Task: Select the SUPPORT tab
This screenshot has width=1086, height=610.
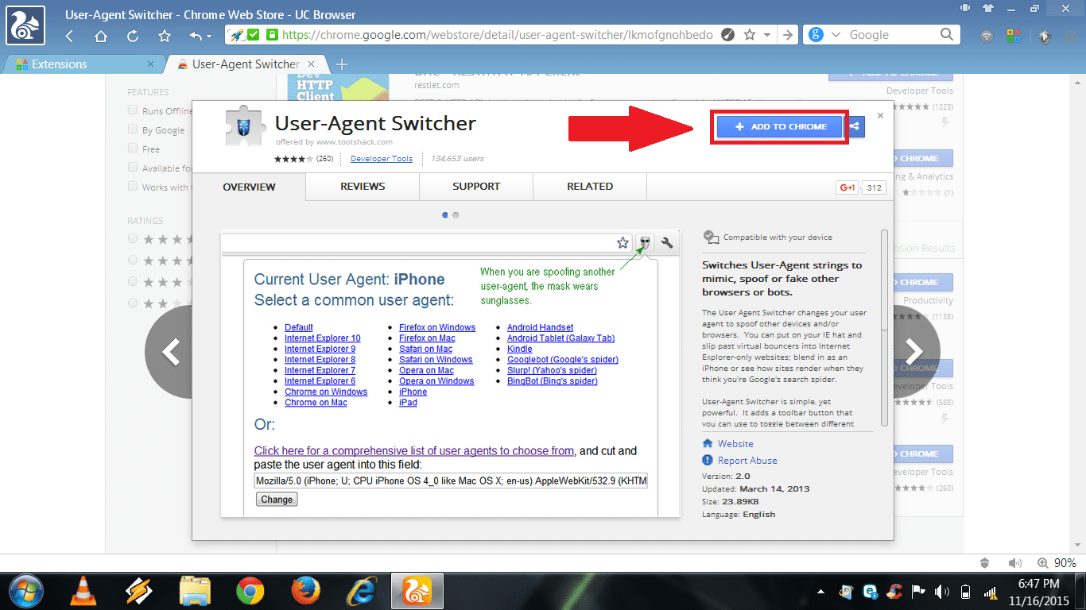Action: (476, 187)
